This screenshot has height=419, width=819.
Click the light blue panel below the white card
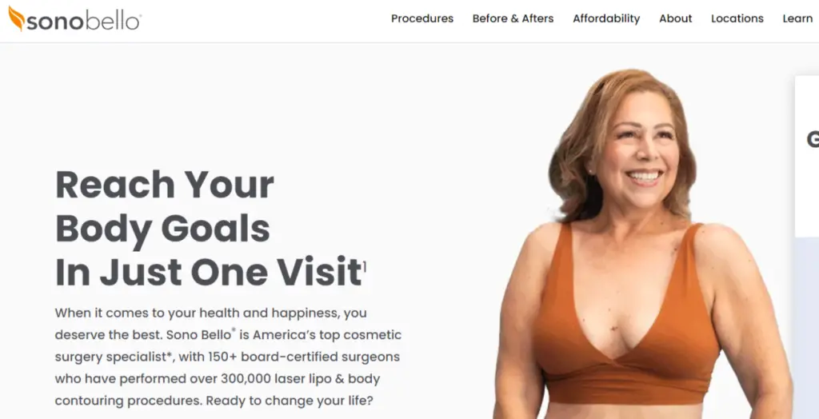point(806,328)
